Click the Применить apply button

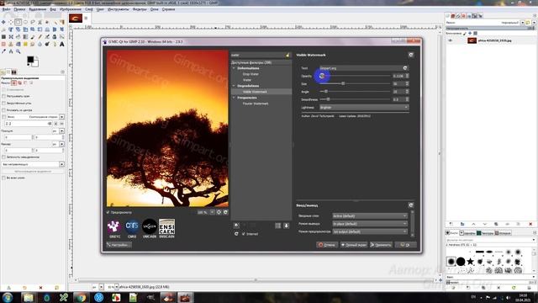381,245
